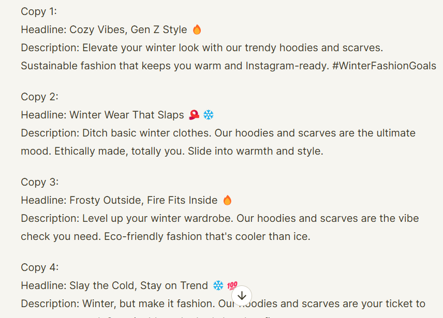The height and width of the screenshot is (318, 443).
Task: Click the fire emoji after Gen Z Style
Action: [x=197, y=30]
